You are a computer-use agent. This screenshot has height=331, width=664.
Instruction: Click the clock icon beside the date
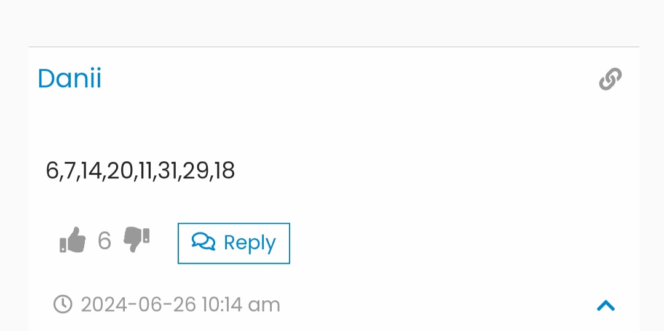click(63, 305)
